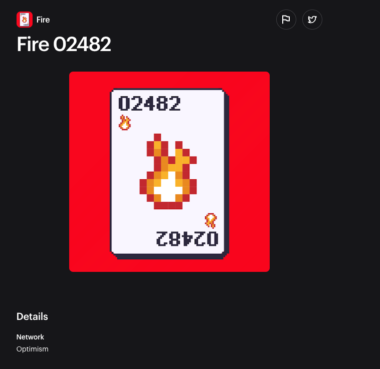This screenshot has height=369, width=380.
Task: Click the first digit 0 of top card number
Action: (124, 103)
